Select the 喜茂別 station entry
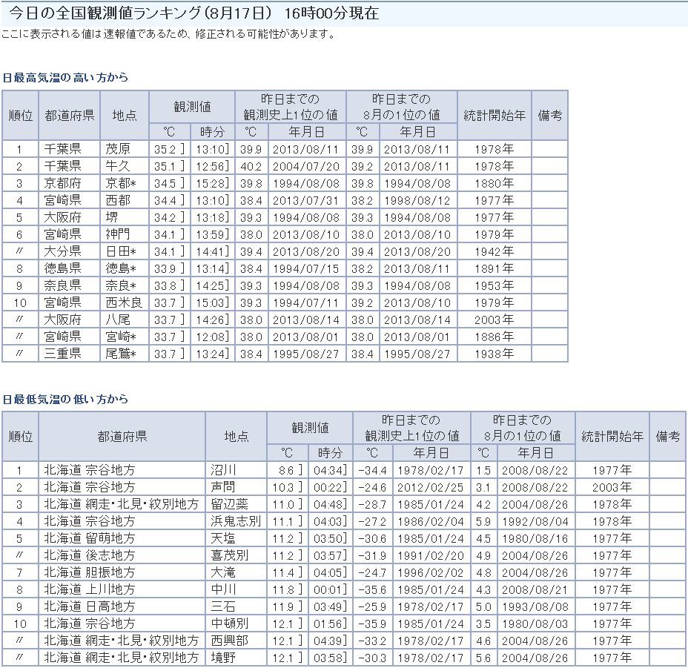Screen dimensions: 688x668 point(228,555)
